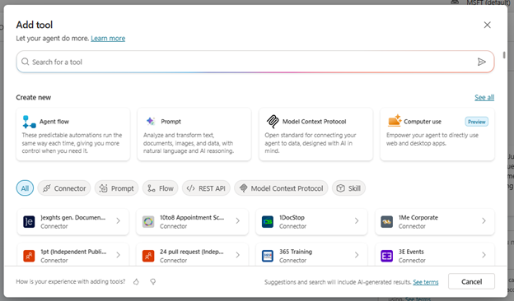This screenshot has height=301, width=514.
Task: Filter tools by Connector
Action: coord(64,188)
